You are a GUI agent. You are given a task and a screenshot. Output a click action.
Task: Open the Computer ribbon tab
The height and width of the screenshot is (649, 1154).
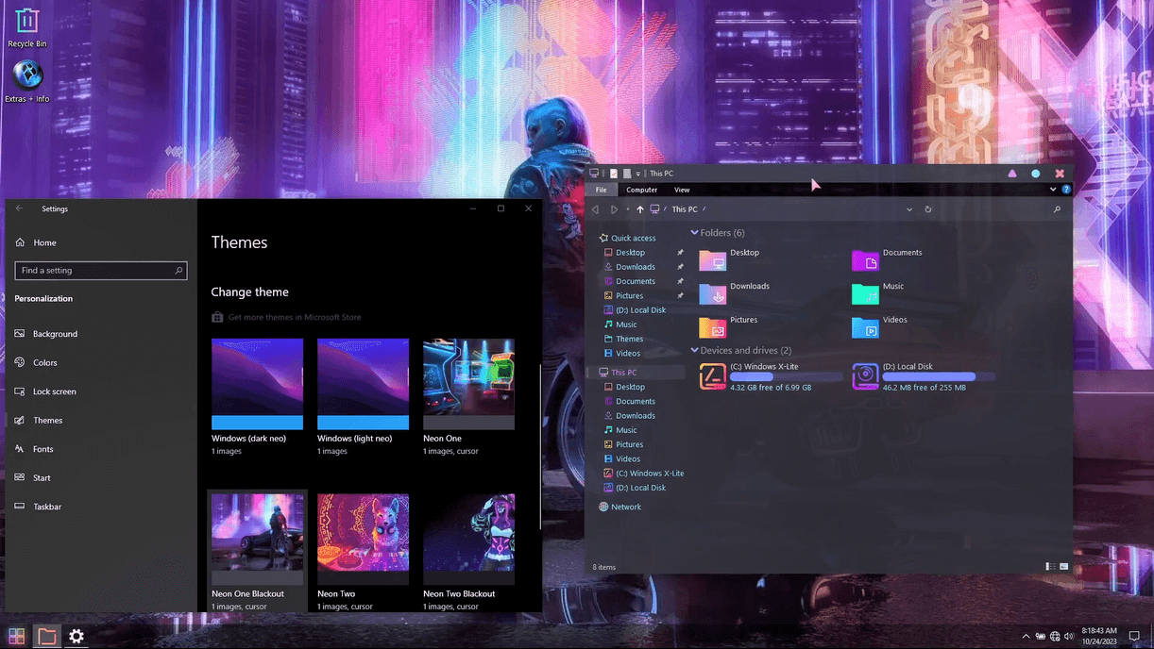click(641, 190)
